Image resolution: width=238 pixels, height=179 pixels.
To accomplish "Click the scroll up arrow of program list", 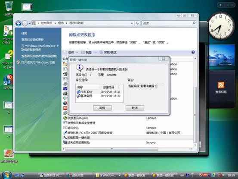I will coord(195,58).
